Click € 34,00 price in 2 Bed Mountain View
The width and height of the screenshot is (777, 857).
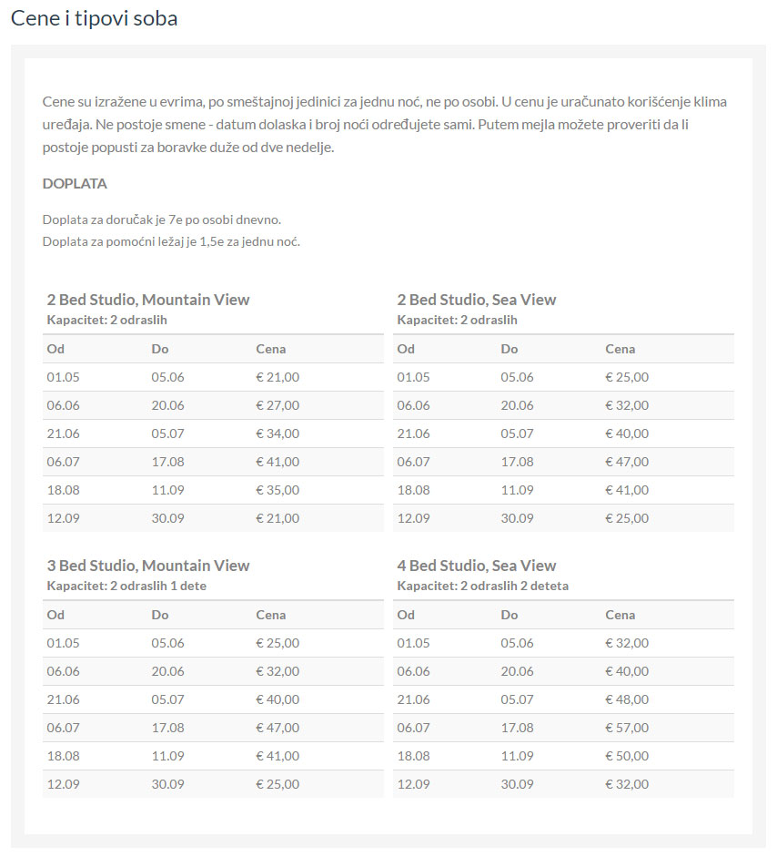click(277, 434)
